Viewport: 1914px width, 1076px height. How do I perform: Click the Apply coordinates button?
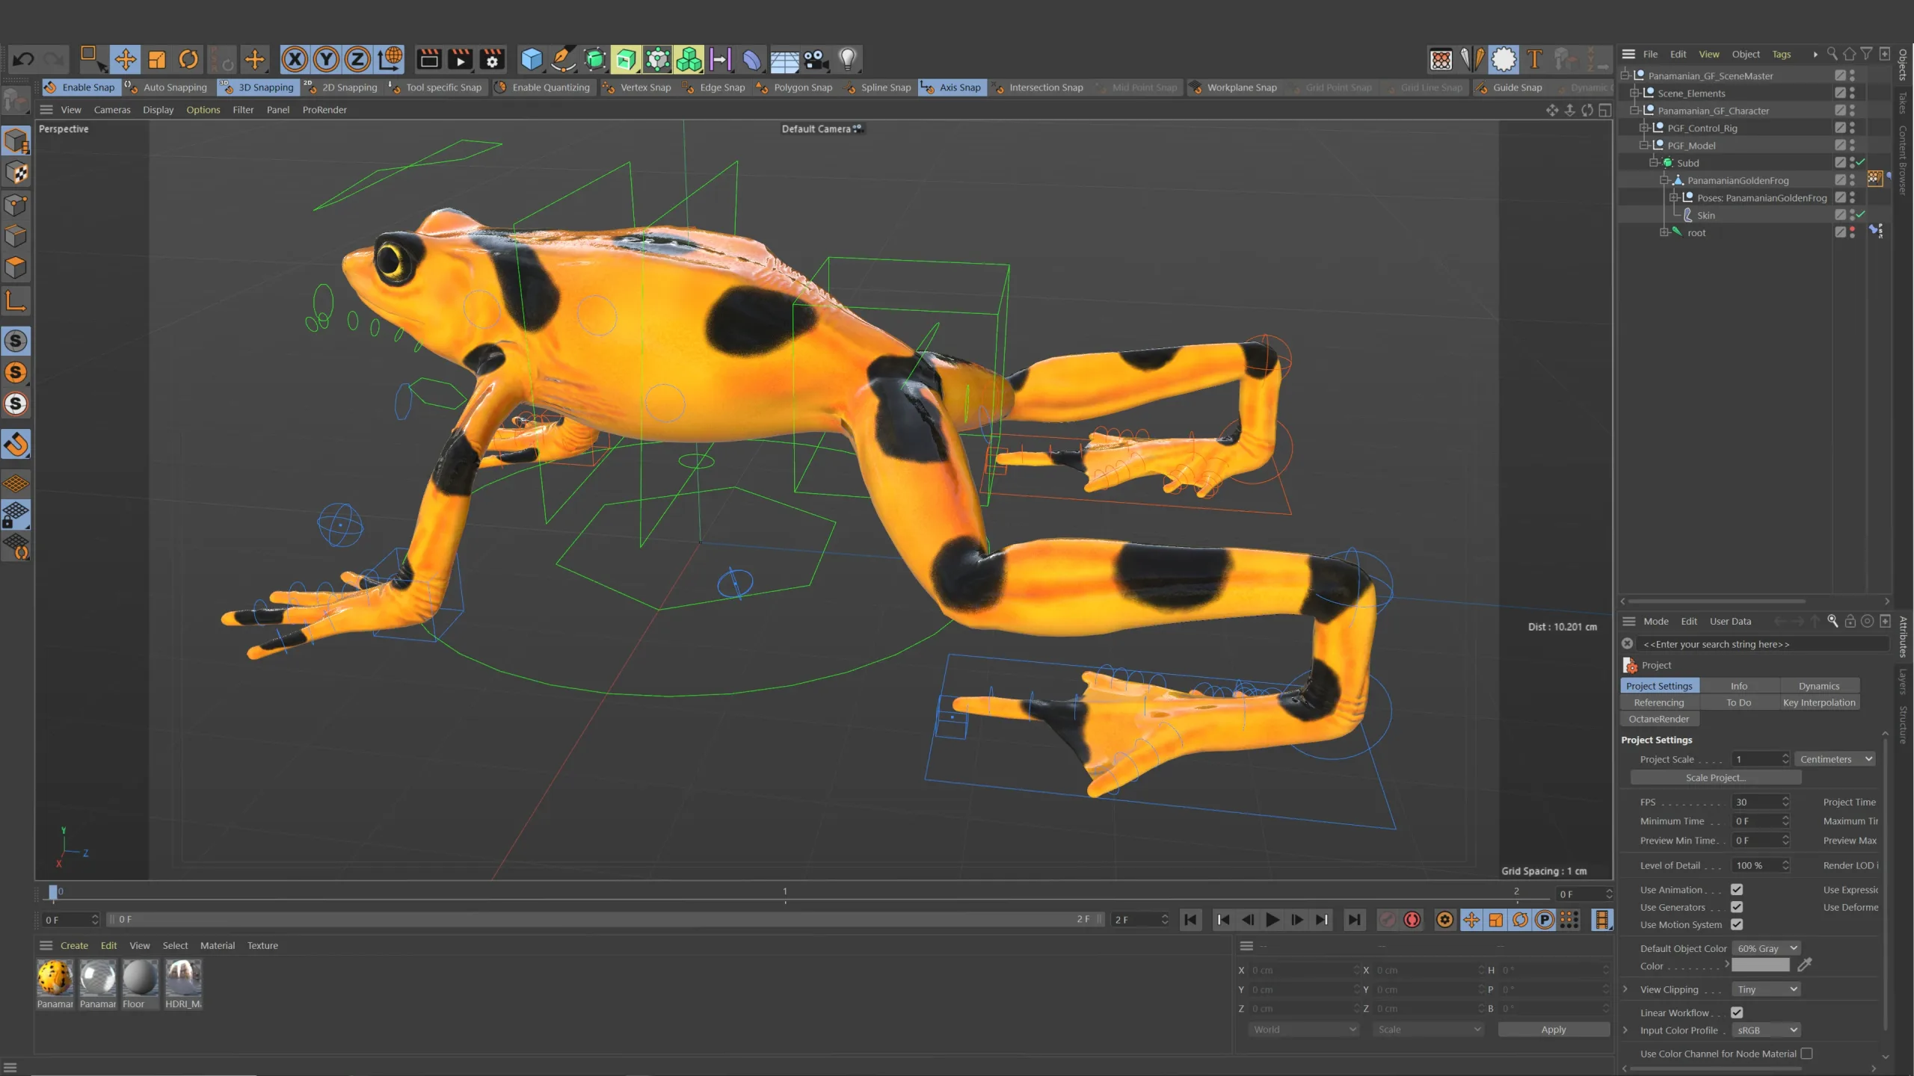(1553, 1030)
